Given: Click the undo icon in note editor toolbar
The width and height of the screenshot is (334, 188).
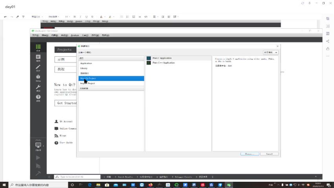Looking at the screenshot, I should [x=6, y=17].
